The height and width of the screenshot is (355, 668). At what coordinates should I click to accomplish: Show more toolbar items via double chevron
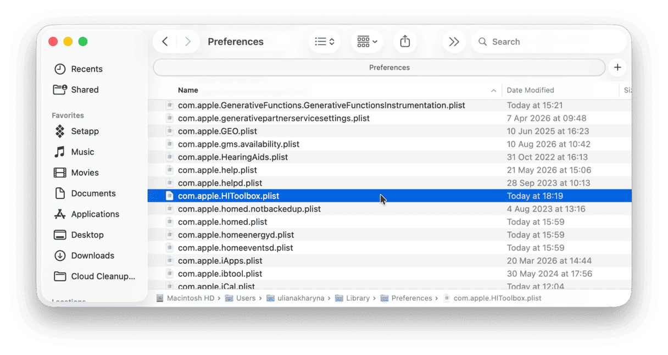(x=454, y=42)
